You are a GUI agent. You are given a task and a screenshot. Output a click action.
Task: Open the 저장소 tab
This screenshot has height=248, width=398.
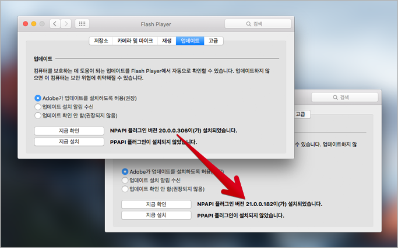(x=101, y=41)
